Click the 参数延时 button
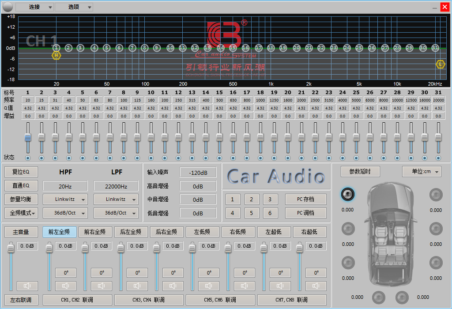The height and width of the screenshot is (309, 452). [360, 172]
